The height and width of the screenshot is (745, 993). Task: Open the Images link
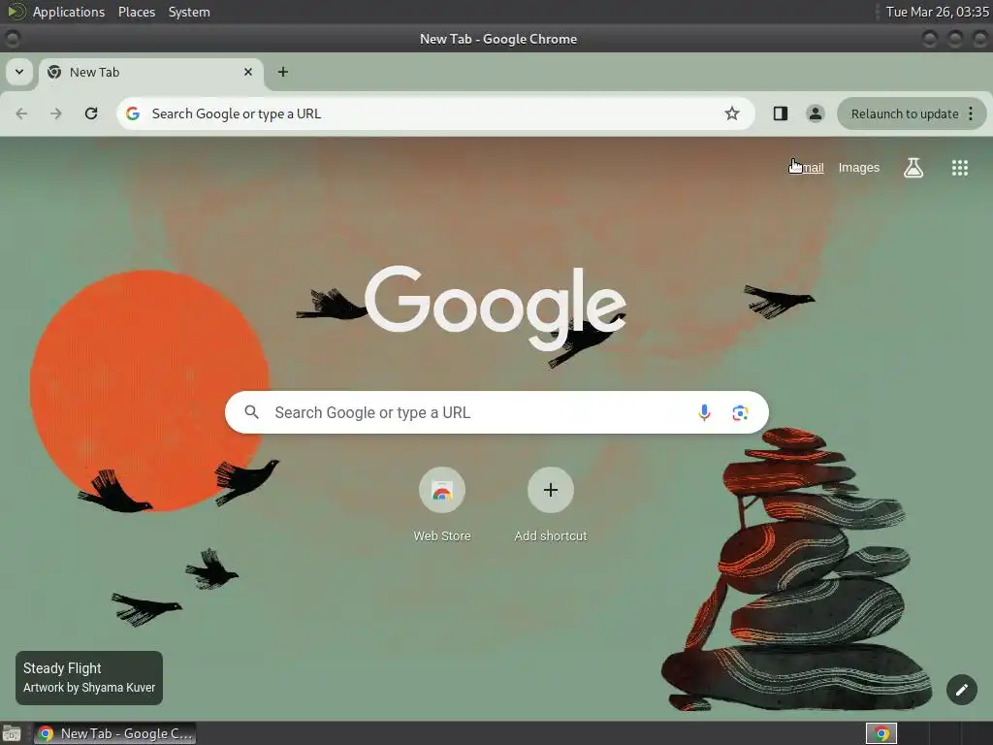859,167
